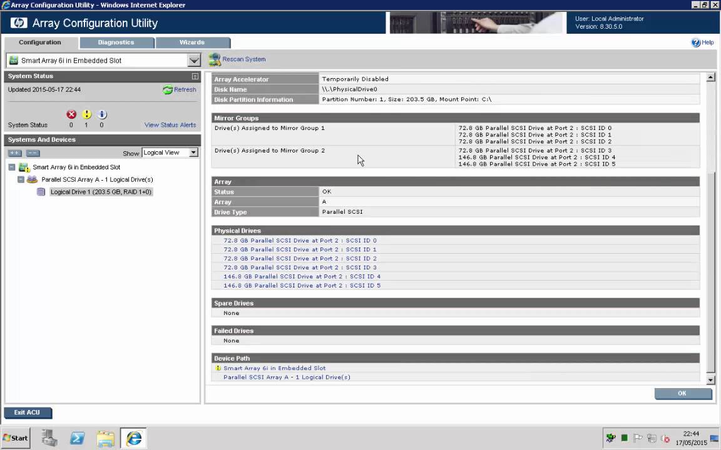Open 146.8 GB drive link SCSI ID 4
Viewport: 721px width, 450px height.
coord(302,276)
